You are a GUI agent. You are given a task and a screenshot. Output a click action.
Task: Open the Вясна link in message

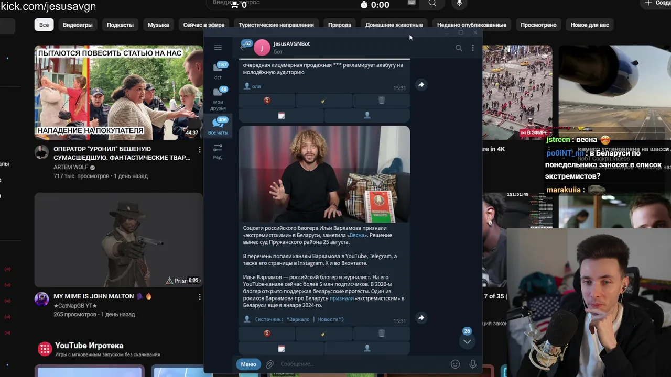[x=357, y=235]
